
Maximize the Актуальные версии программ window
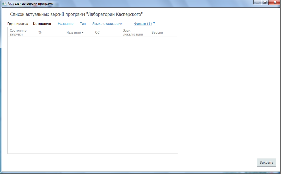pyautogui.click(x=265, y=2)
